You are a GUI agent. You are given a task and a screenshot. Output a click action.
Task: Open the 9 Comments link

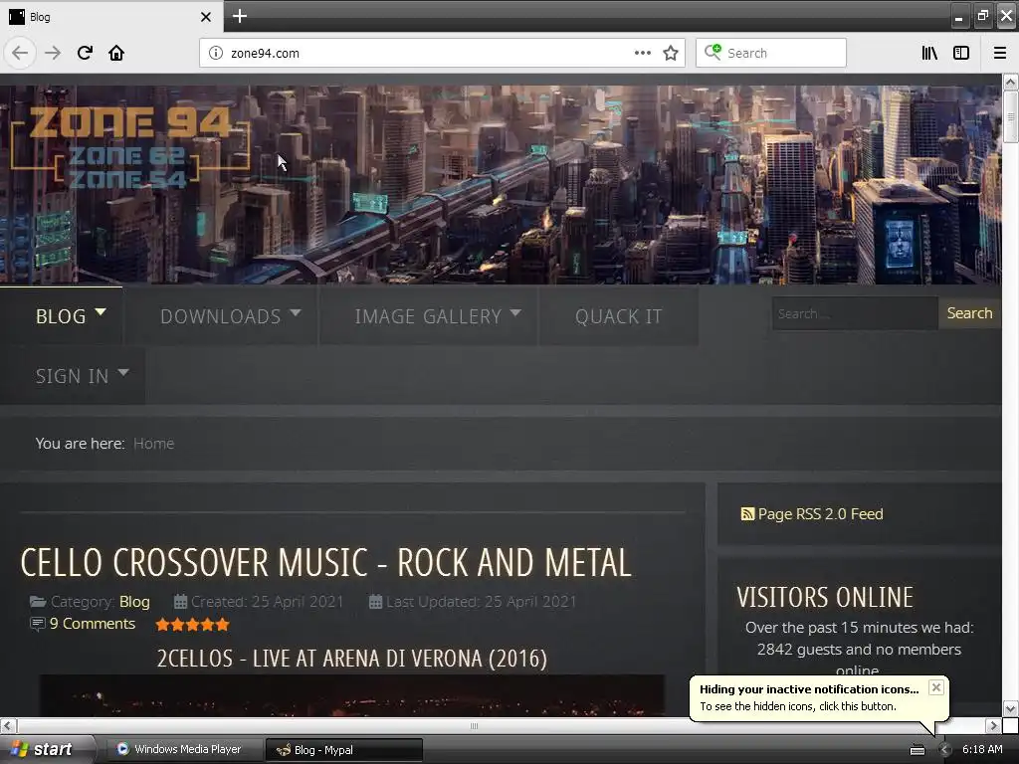coord(93,624)
